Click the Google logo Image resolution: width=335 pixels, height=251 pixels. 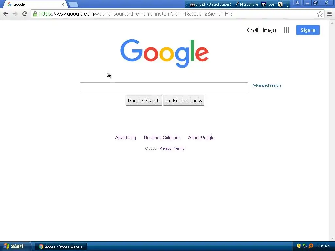[x=165, y=53]
